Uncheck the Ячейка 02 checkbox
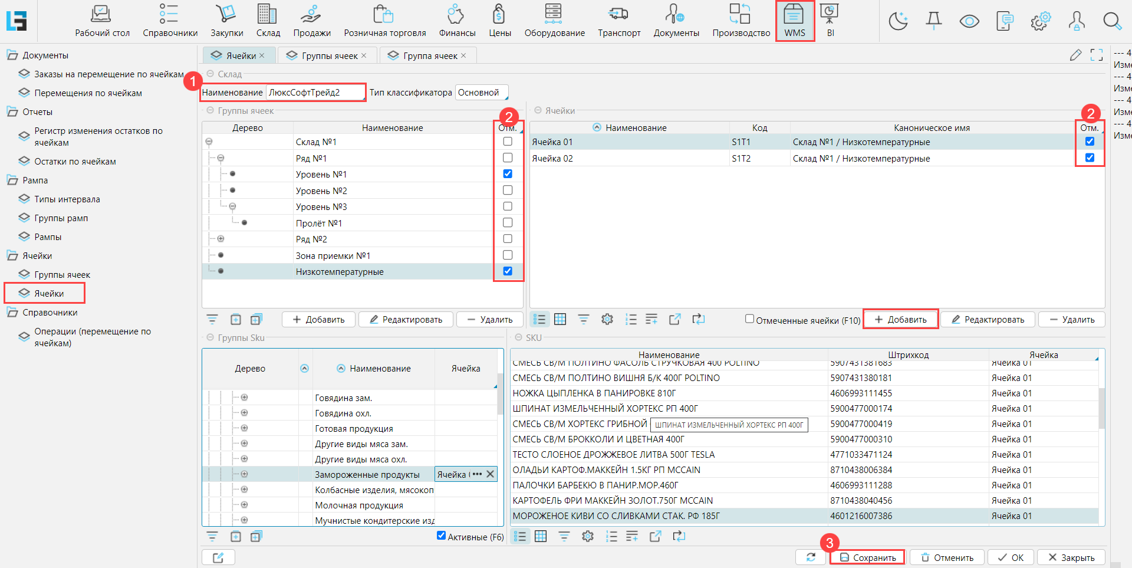The height and width of the screenshot is (568, 1132). 1090,157
